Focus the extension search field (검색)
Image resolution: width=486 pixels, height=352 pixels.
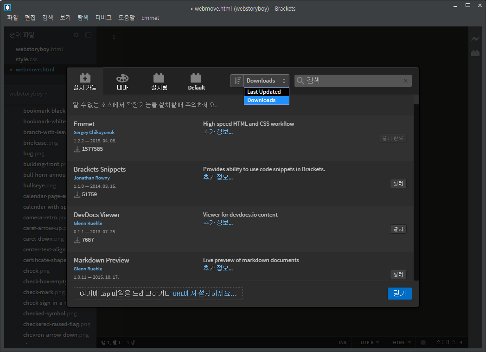click(x=353, y=81)
